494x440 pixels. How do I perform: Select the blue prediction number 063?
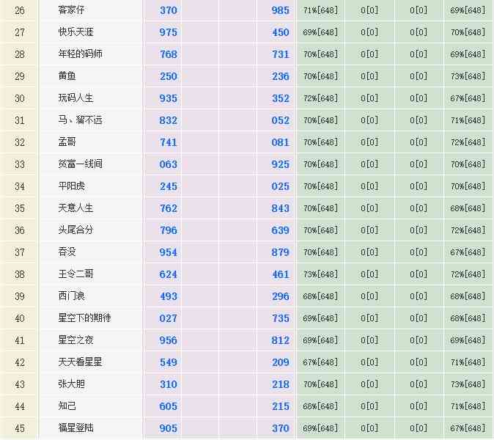pos(169,164)
